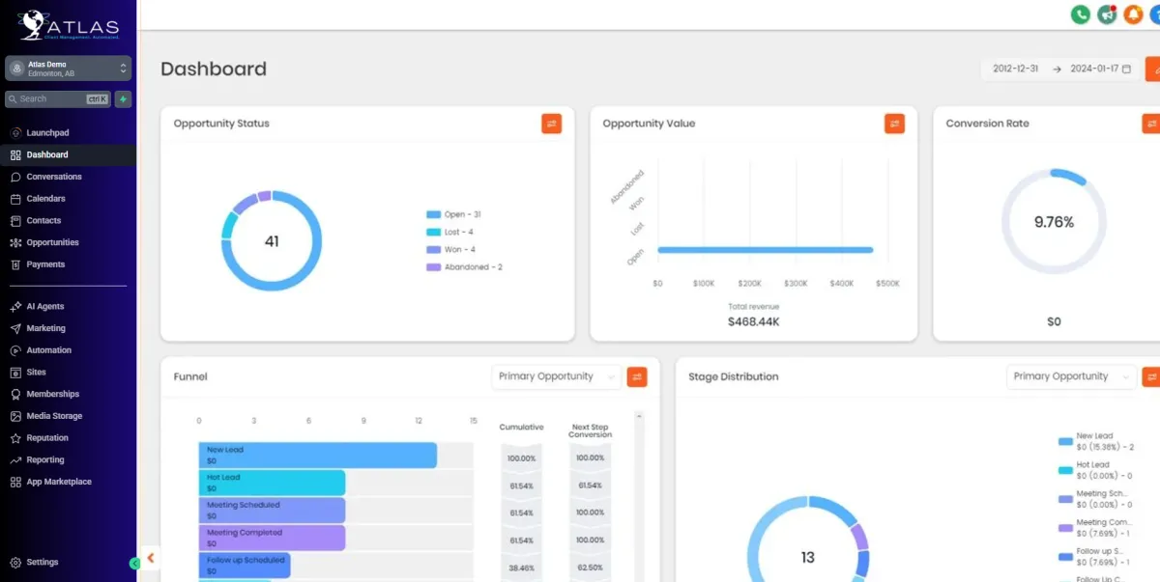Open the Stage Distribution Primary Opportunity dropdown

click(x=1071, y=376)
